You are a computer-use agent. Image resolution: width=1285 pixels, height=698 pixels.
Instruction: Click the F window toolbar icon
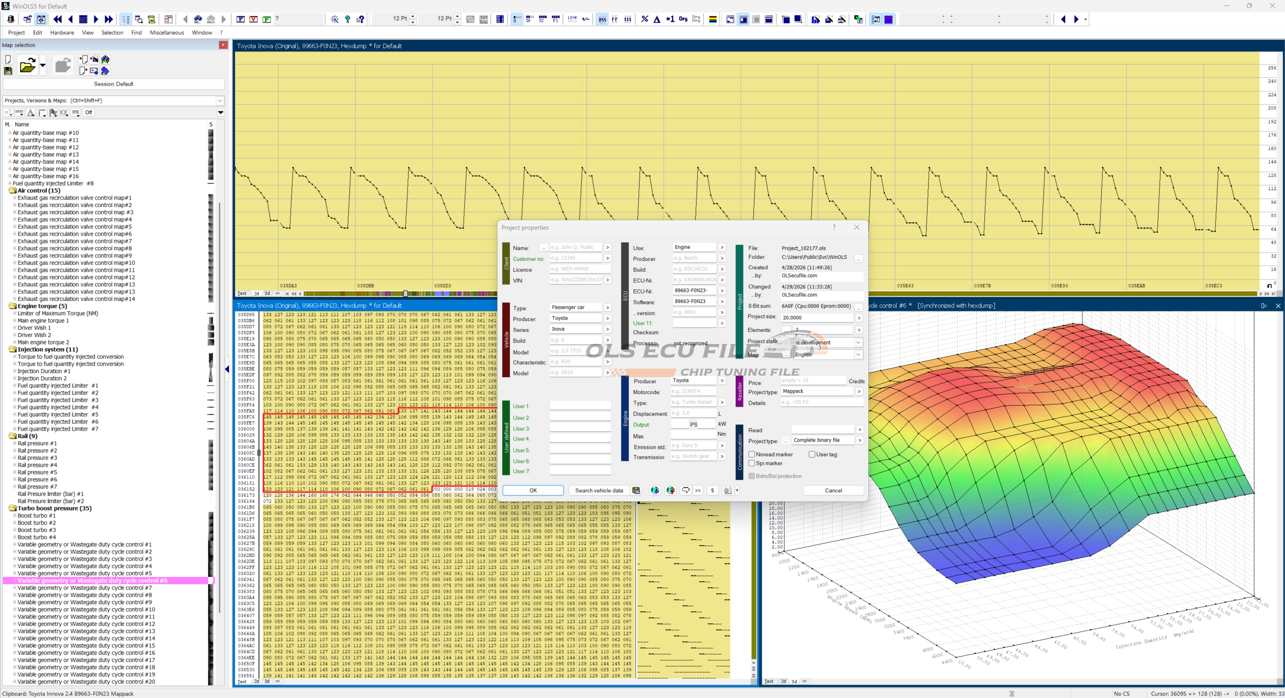point(240,20)
